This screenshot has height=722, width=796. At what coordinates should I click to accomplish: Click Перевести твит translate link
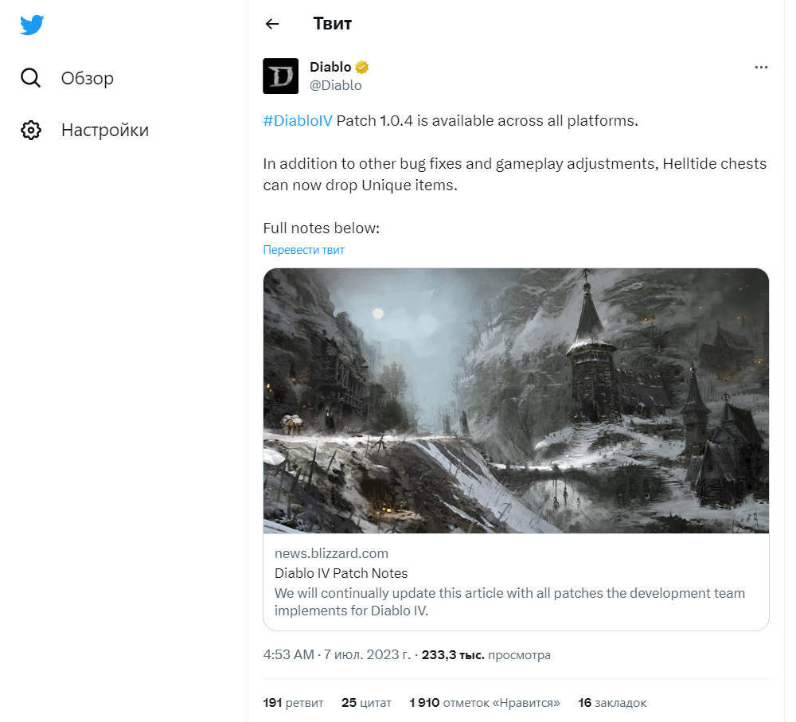[303, 250]
